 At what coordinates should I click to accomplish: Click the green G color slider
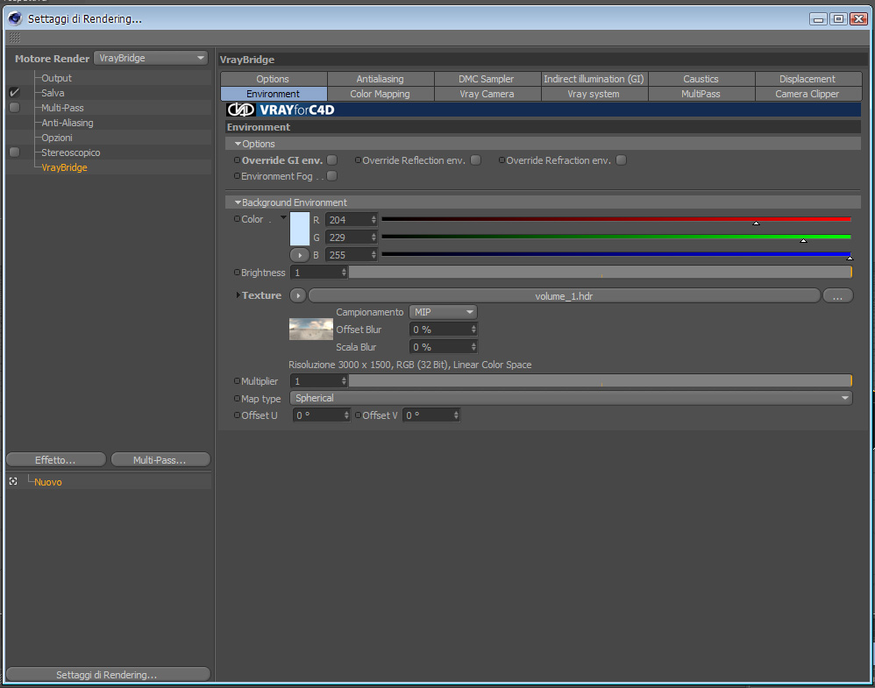click(x=616, y=238)
